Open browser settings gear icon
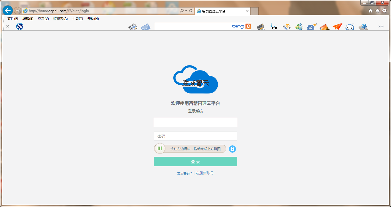This screenshot has width=391, height=207. pyautogui.click(x=384, y=11)
